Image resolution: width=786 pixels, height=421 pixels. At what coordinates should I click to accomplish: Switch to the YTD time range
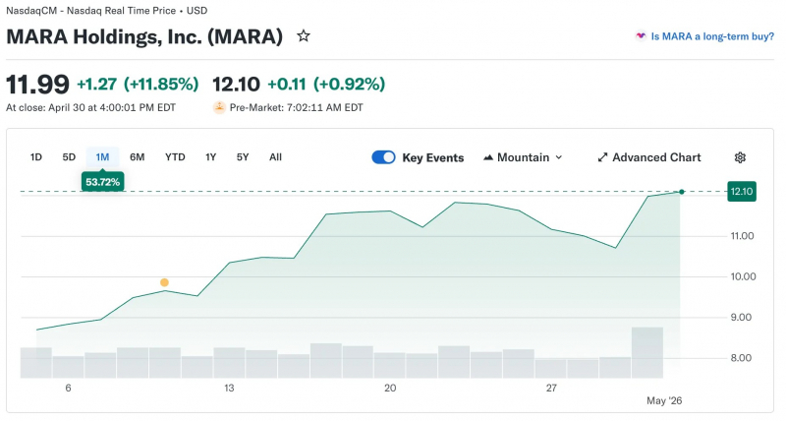click(x=175, y=157)
